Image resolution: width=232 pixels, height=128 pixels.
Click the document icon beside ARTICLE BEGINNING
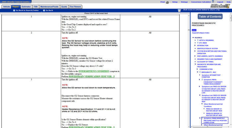pos(198,40)
